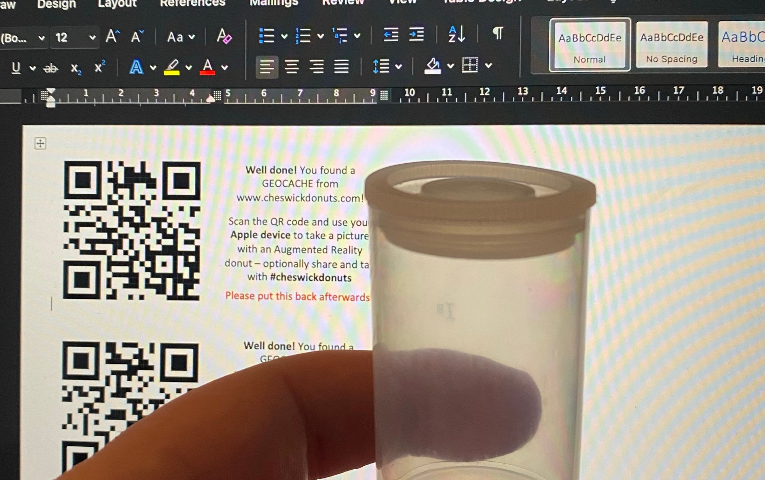Apply yellow text highlight color
Viewport: 765px width, 480px height.
[x=172, y=67]
